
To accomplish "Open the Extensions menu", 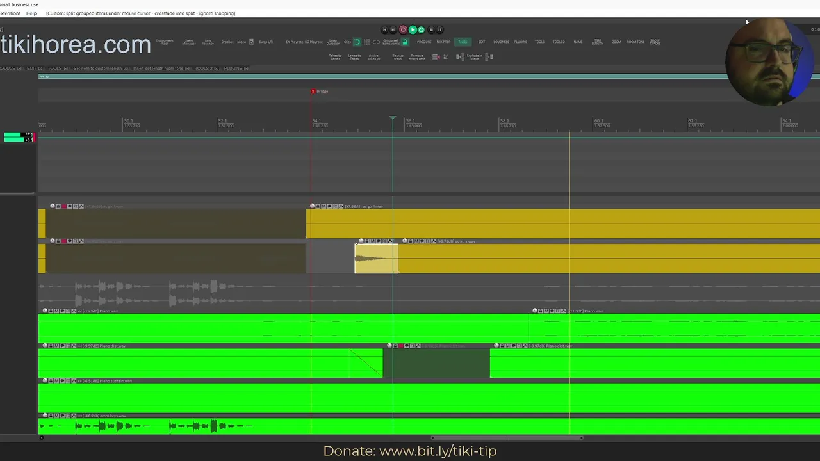I will pyautogui.click(x=10, y=13).
